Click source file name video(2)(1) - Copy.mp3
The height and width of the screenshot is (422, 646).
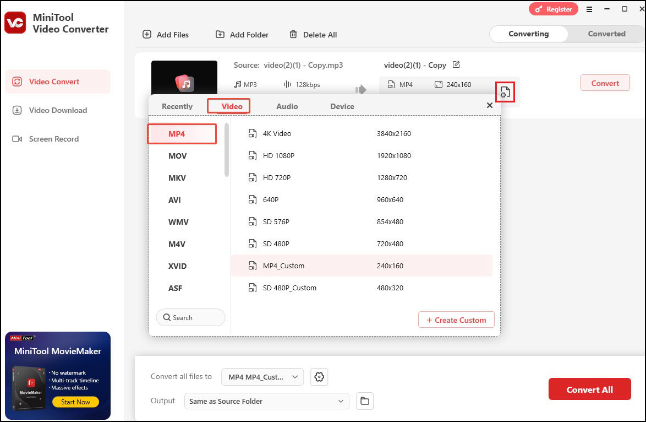(303, 65)
